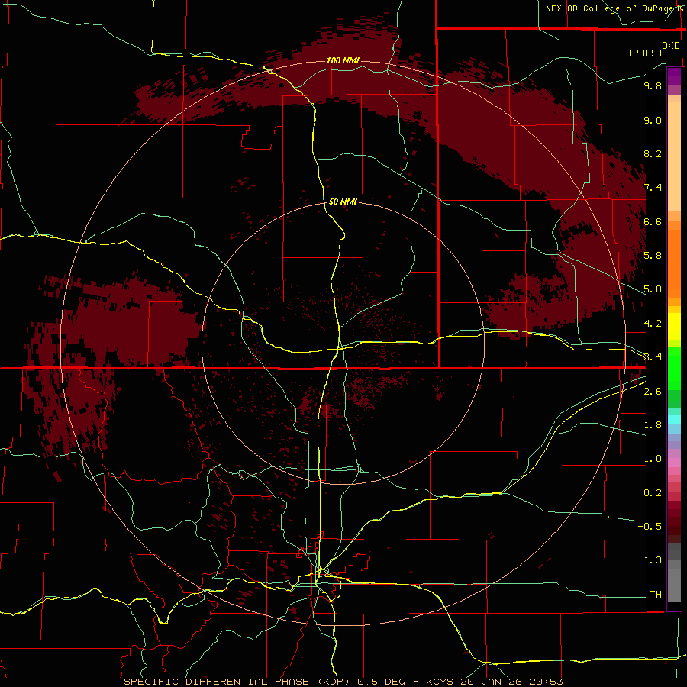The height and width of the screenshot is (687, 687).
Task: Click the 1.0 legend value
Action: [653, 459]
